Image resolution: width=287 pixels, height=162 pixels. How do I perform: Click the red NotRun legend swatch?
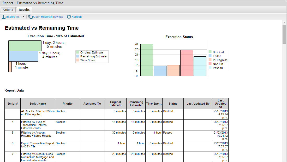[x=210, y=64]
